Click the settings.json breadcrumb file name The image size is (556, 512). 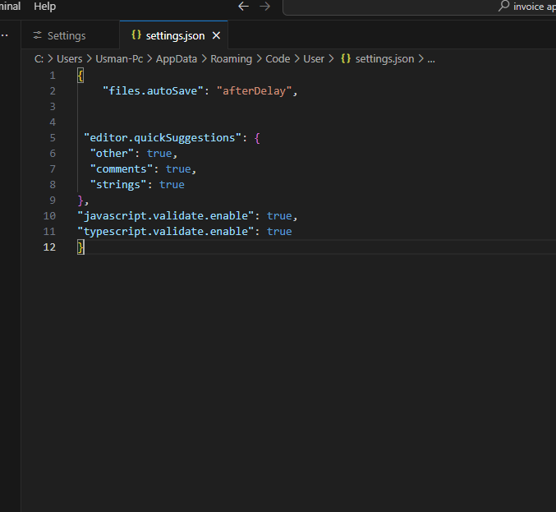pyautogui.click(x=384, y=59)
